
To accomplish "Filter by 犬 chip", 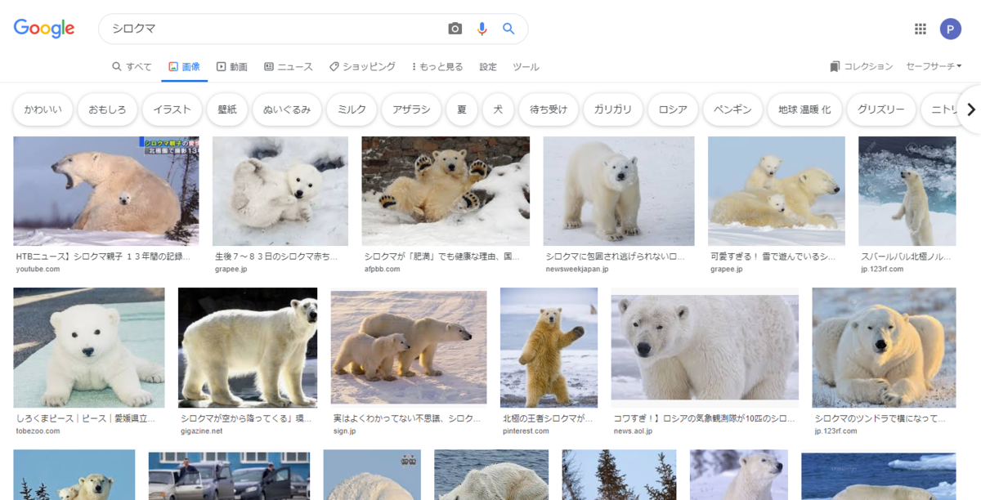I will coord(498,109).
